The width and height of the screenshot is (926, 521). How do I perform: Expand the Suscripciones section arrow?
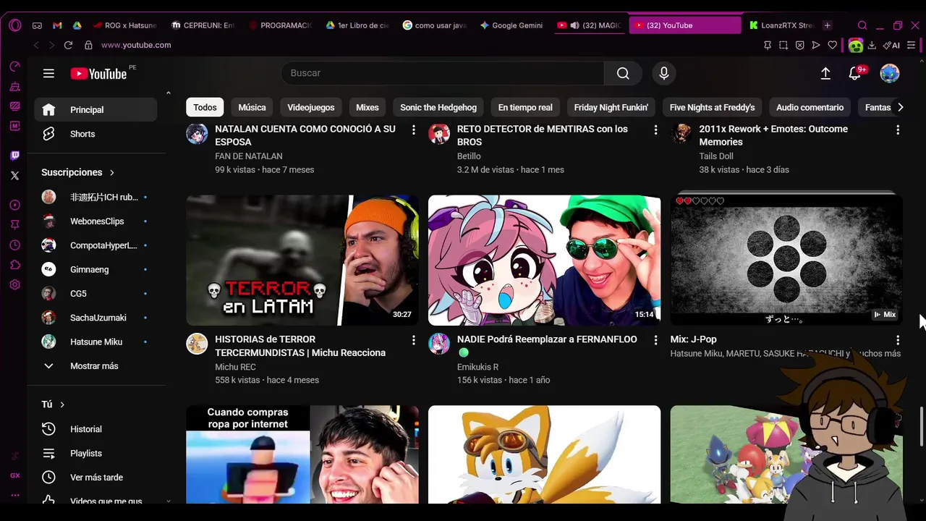pos(111,173)
